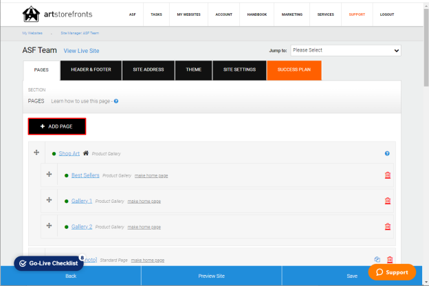The width and height of the screenshot is (429, 286).
Task: Click the move handle for Shop Art row
Action: point(36,152)
